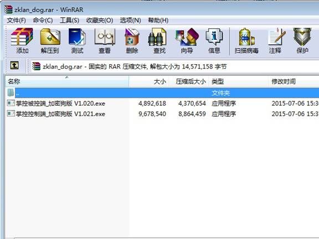
Task: Open the 命令(C) menu
Action: pos(43,20)
